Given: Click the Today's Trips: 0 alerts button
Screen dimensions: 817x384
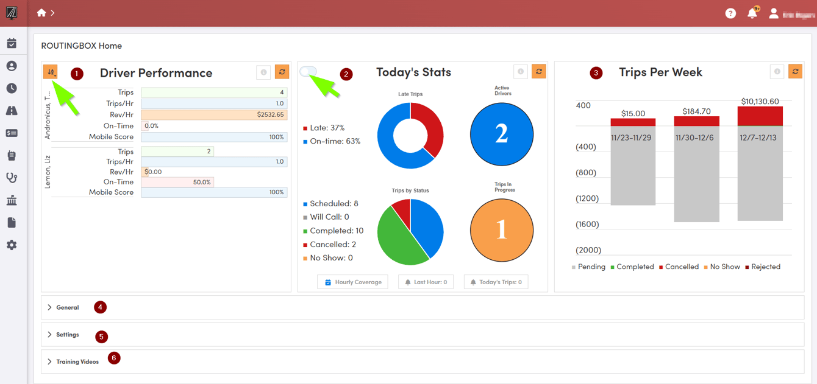Looking at the screenshot, I should [x=496, y=282].
